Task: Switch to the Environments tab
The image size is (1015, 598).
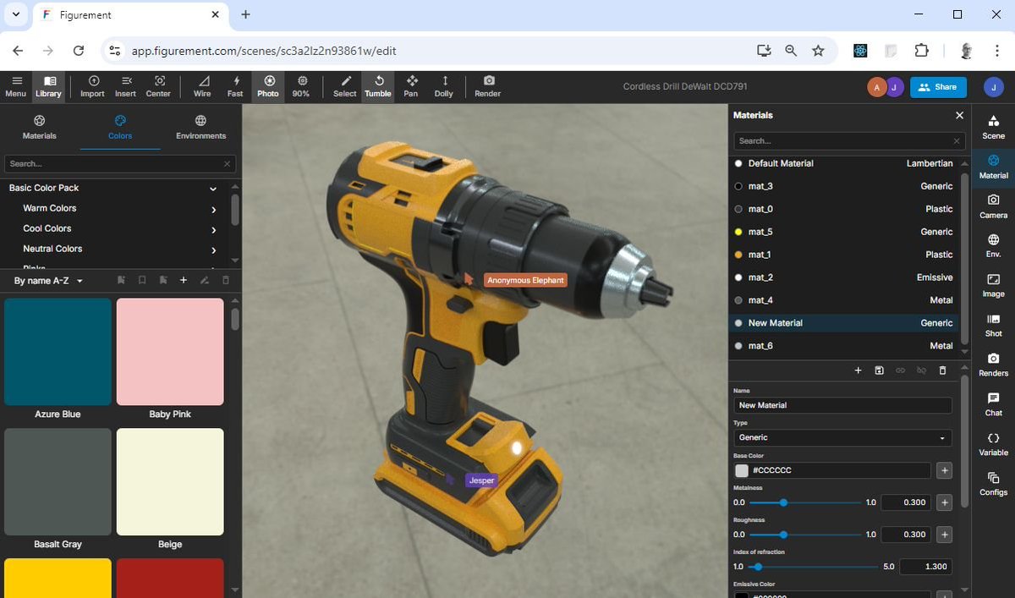Action: point(200,127)
